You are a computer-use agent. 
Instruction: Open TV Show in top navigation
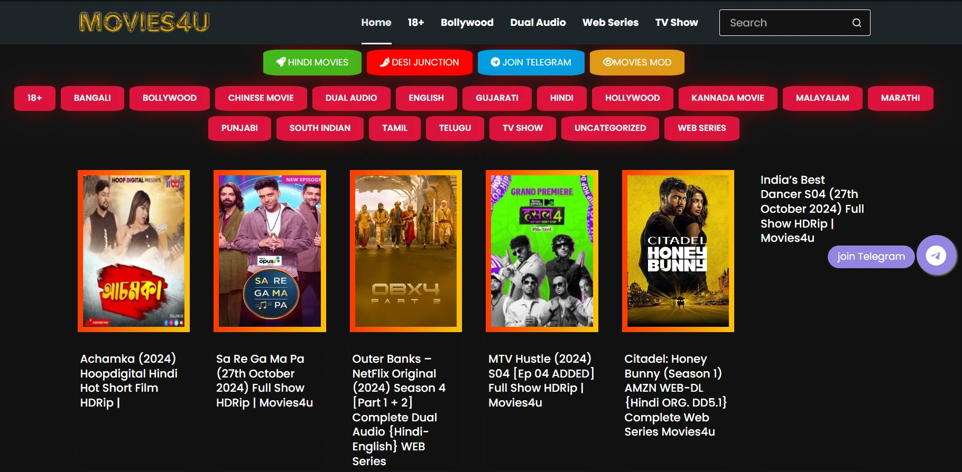click(x=677, y=23)
